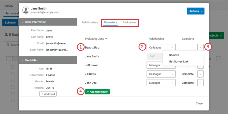Image resolution: width=228 pixels, height=114 pixels.
Task: Click the options arrow for John Doe
Action: (x=200, y=83)
